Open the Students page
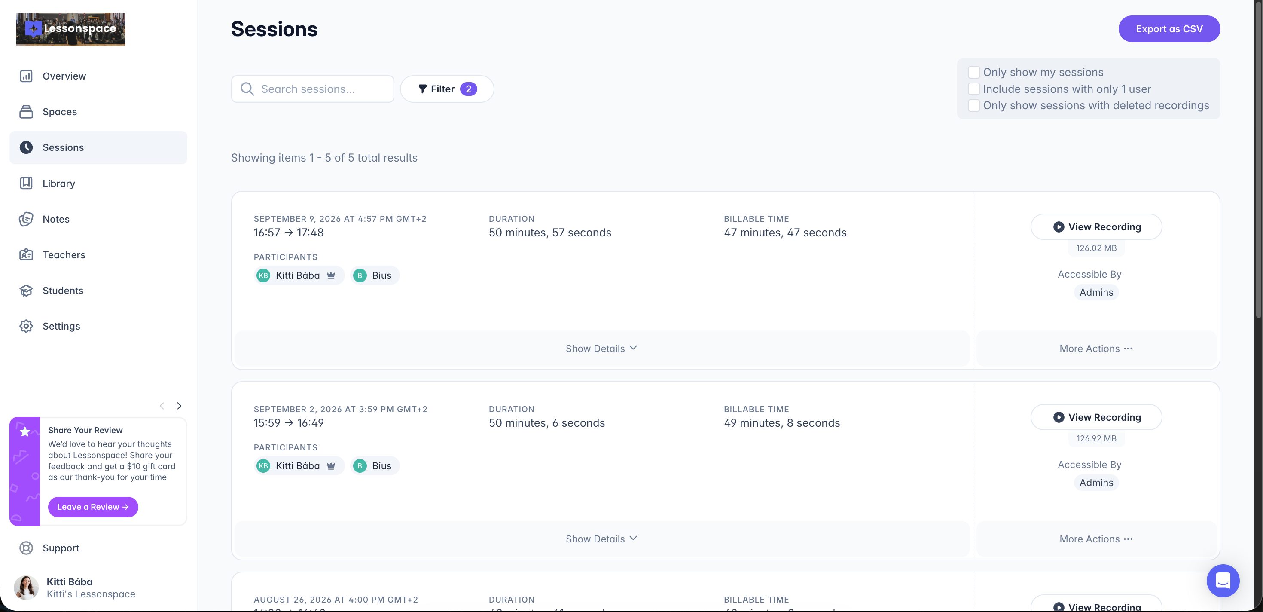 pos(98,290)
